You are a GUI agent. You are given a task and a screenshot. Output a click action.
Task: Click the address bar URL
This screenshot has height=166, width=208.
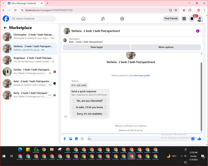[49, 10]
